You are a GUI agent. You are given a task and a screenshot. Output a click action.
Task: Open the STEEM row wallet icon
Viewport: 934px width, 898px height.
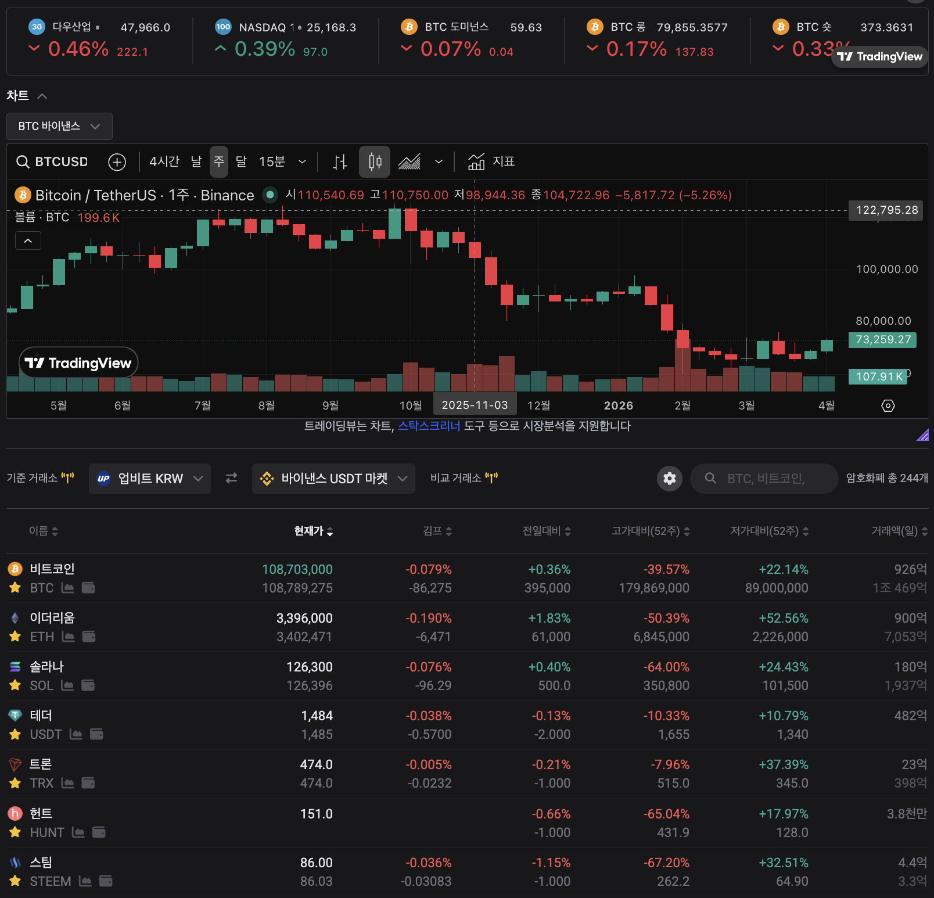click(106, 881)
